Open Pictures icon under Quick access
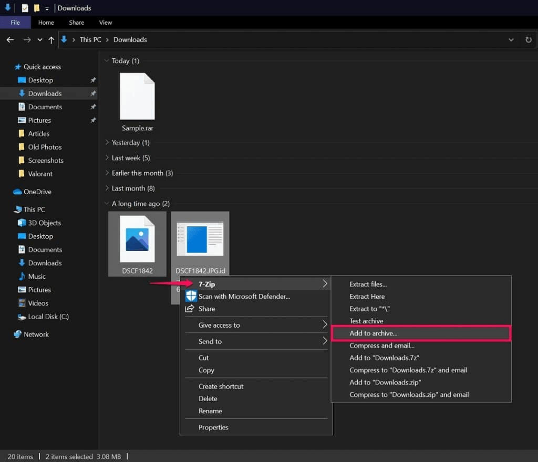Viewport: 538px width, 462px height. coord(22,120)
